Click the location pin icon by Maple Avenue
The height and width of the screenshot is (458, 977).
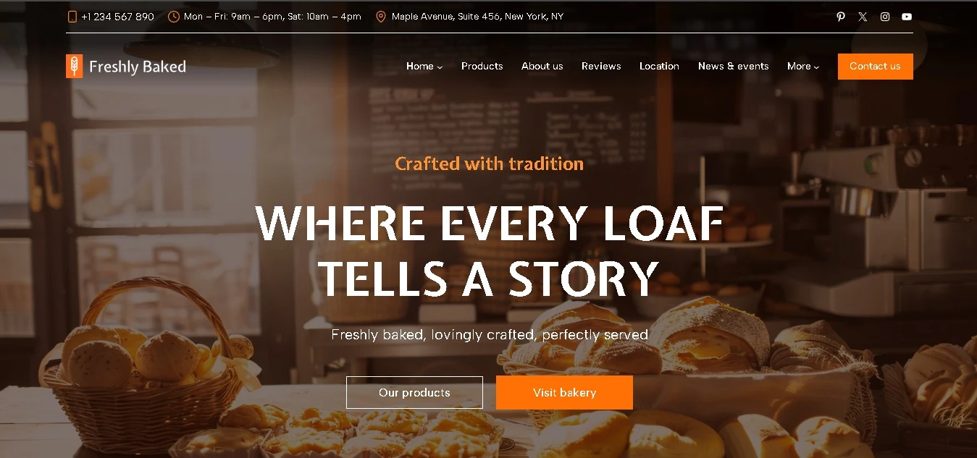(x=381, y=17)
